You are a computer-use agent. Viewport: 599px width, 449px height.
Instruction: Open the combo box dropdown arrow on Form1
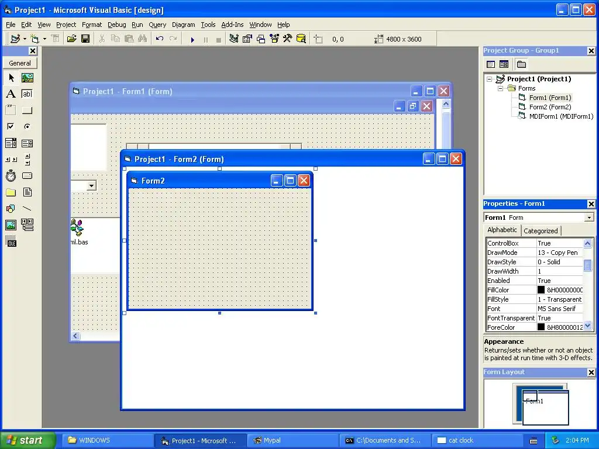(x=91, y=186)
